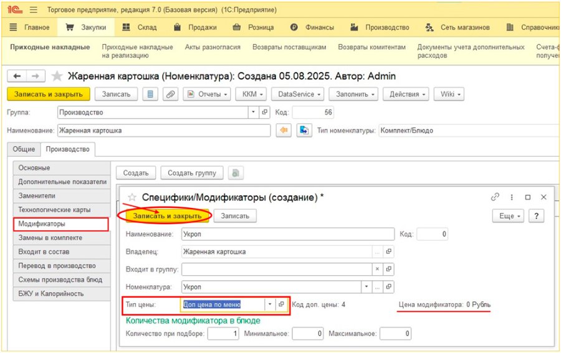The image size is (561, 353).
Task: Copy link to Специфики/Модификаторы form
Action: (x=495, y=197)
